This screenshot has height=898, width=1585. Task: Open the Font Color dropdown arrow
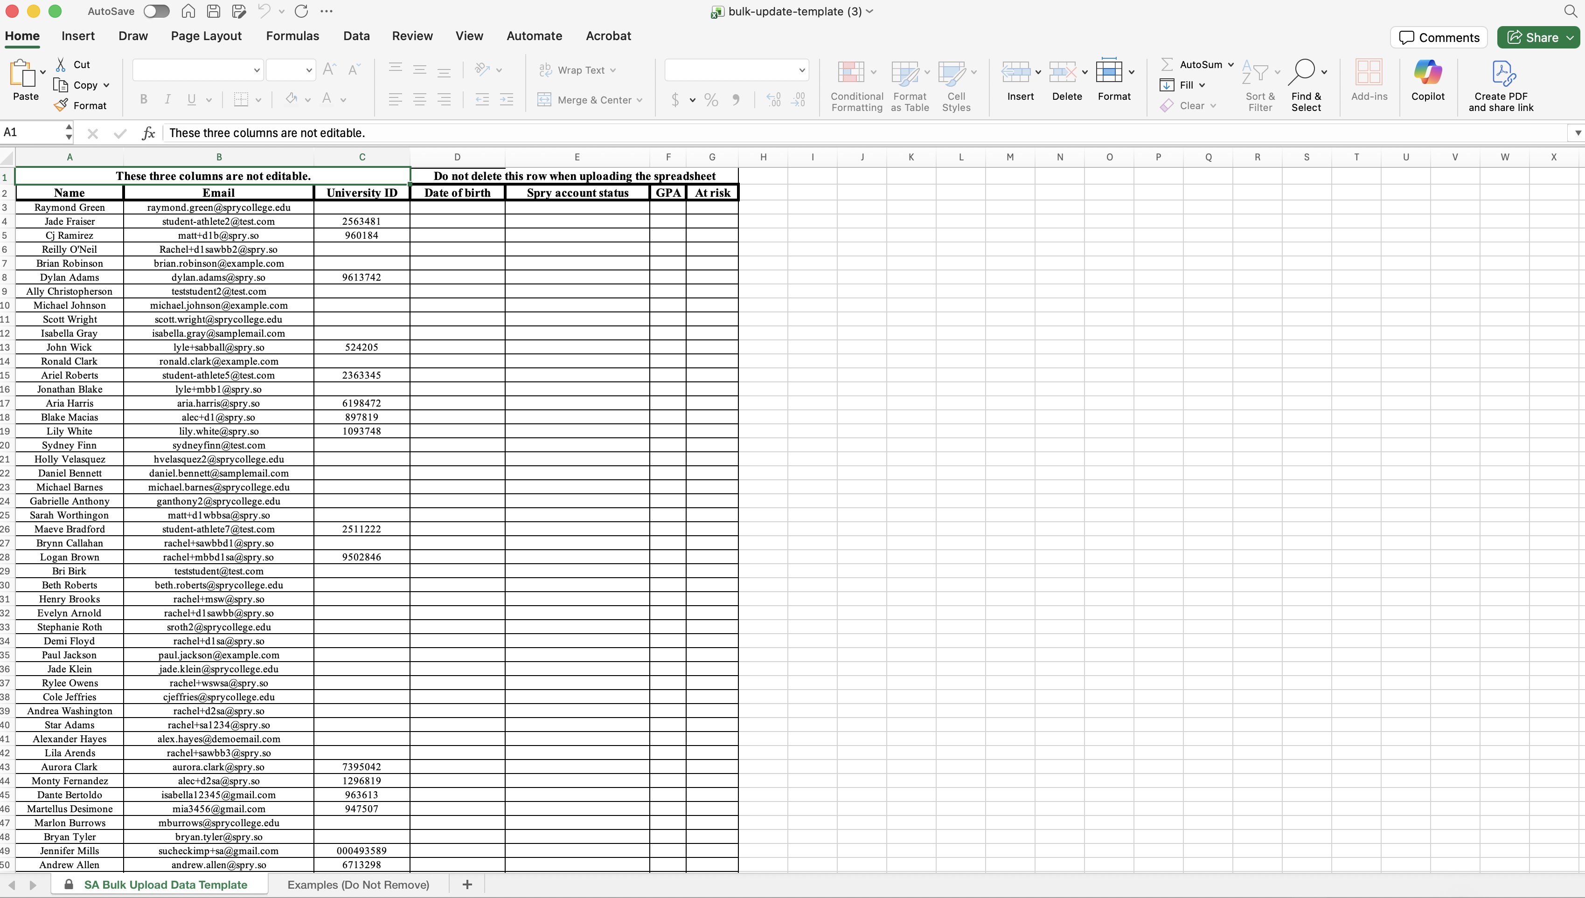(x=343, y=100)
